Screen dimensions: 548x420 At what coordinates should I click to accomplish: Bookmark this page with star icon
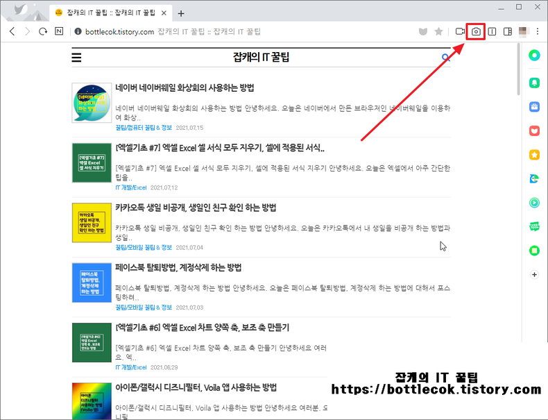[438, 31]
